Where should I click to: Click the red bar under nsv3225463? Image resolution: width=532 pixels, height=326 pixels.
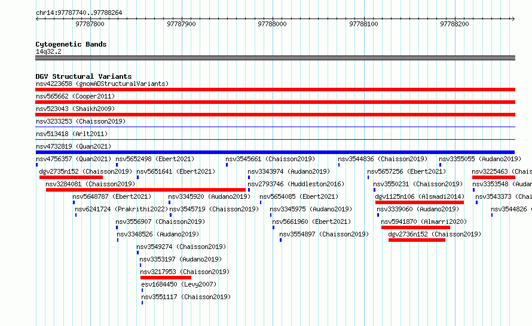(494, 177)
